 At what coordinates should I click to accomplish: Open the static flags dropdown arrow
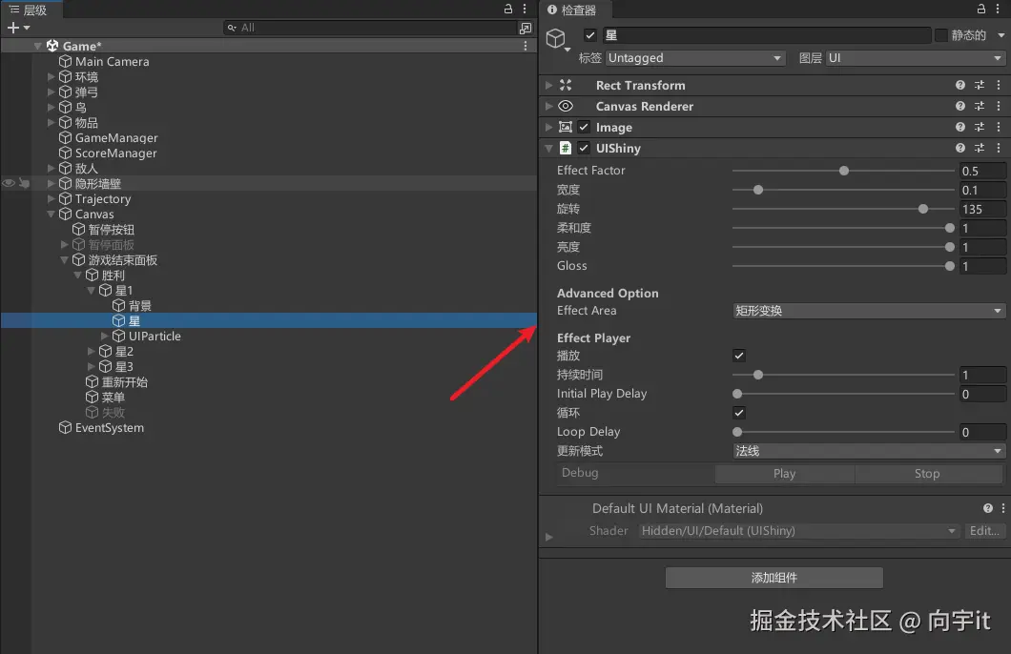pyautogui.click(x=1001, y=35)
